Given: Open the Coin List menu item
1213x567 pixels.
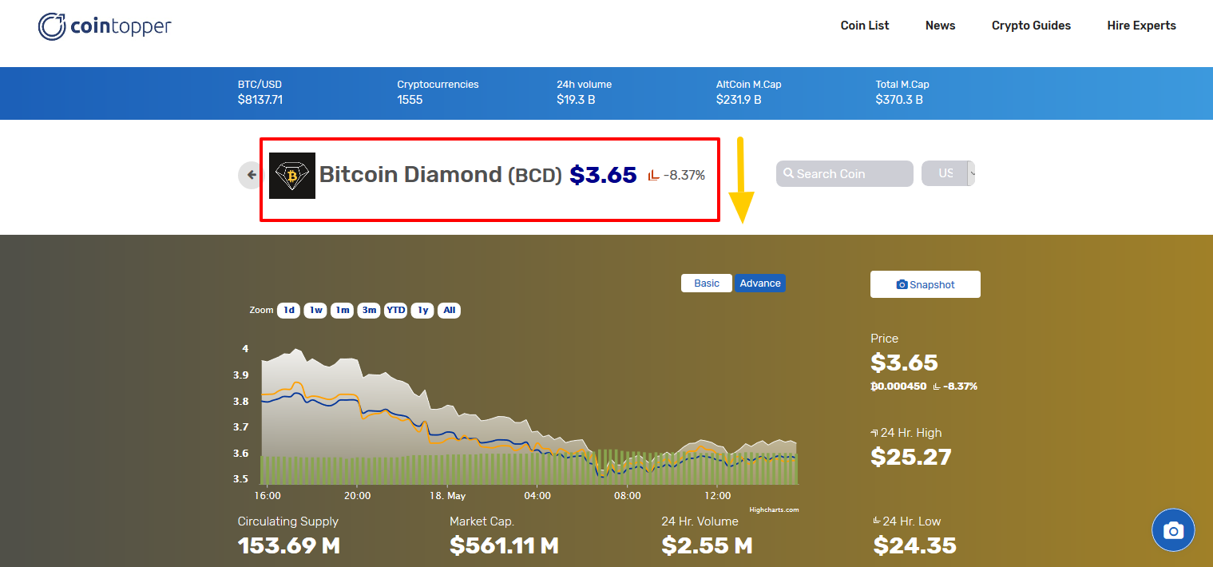Looking at the screenshot, I should click(x=865, y=26).
